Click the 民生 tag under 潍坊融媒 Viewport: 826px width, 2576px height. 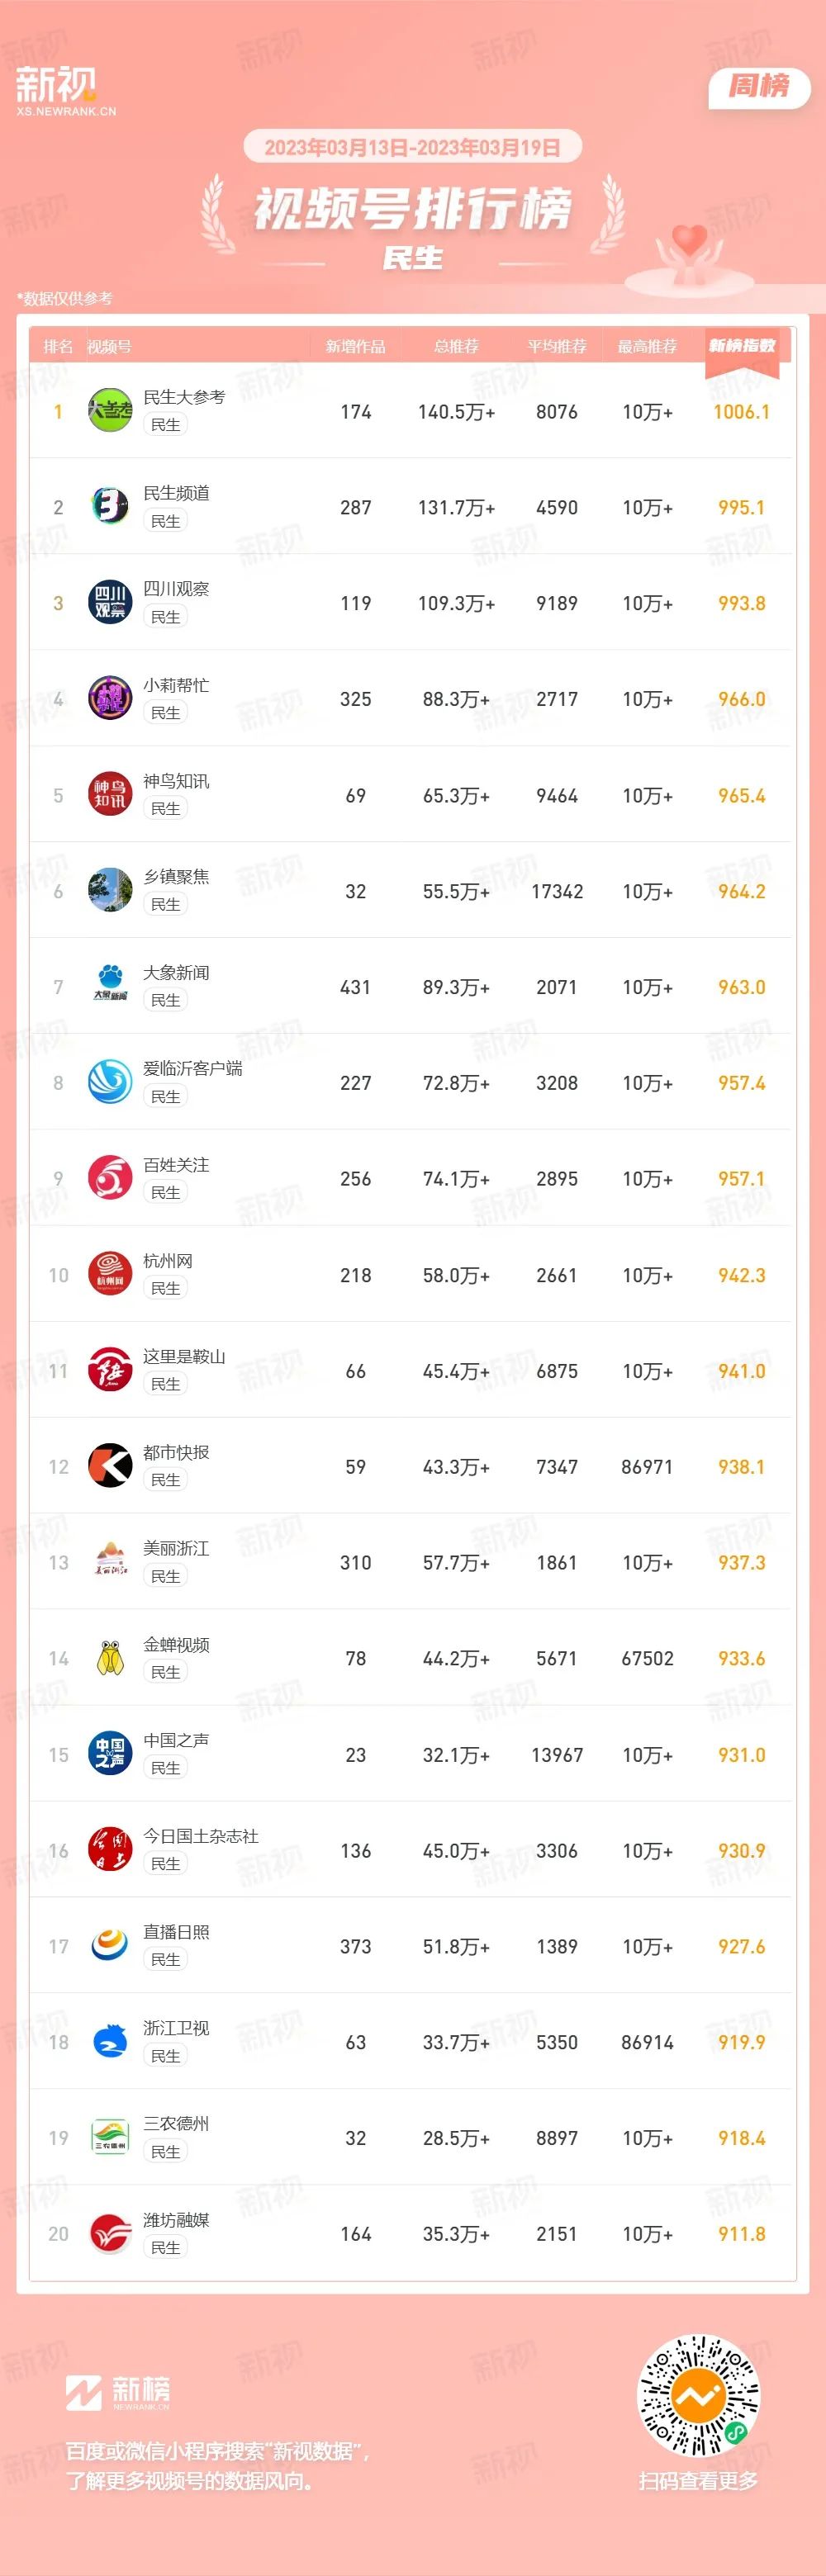166,2247
